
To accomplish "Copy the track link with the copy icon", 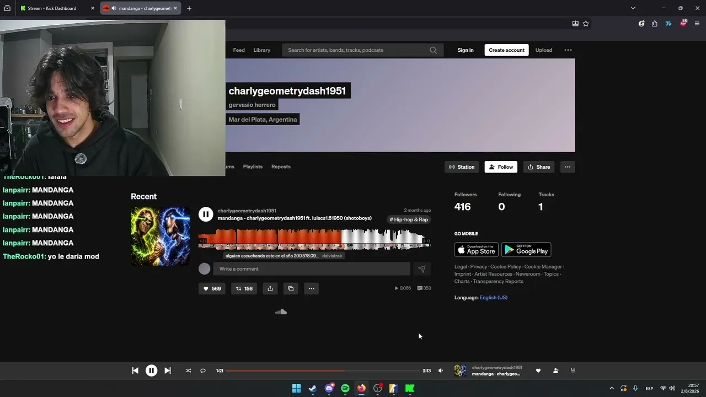I will [x=291, y=288].
